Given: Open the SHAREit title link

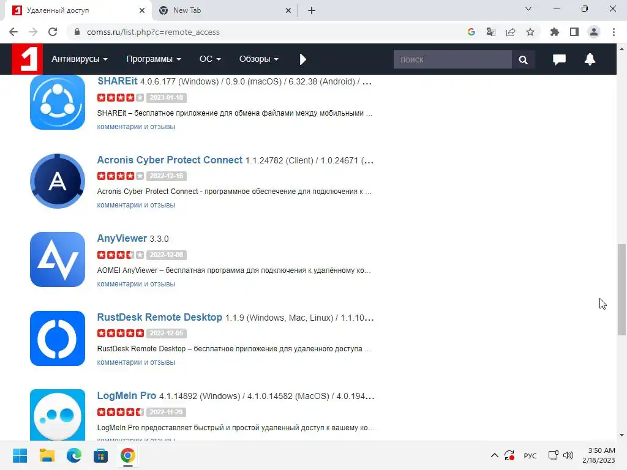Looking at the screenshot, I should pyautogui.click(x=117, y=81).
